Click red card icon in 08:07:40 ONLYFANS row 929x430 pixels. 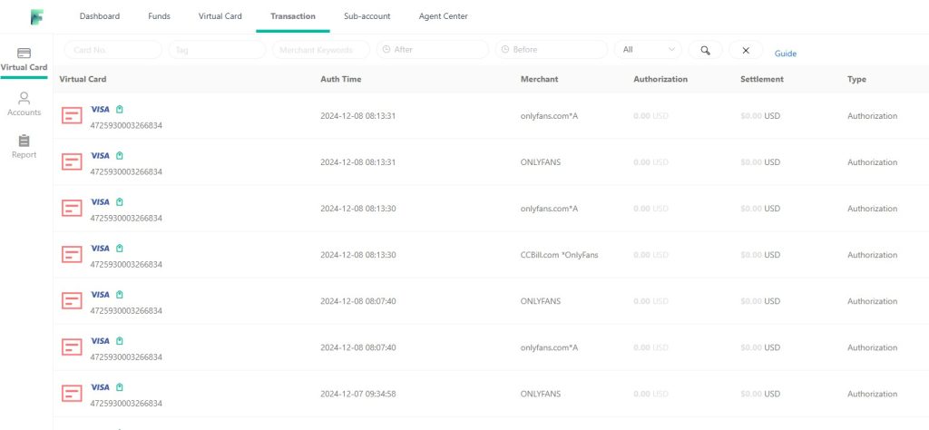point(72,301)
